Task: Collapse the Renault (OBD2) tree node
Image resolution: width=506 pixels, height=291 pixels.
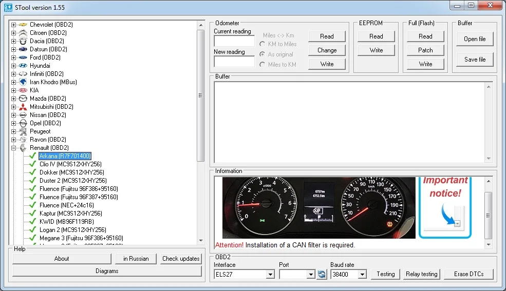Action: pyautogui.click(x=14, y=148)
